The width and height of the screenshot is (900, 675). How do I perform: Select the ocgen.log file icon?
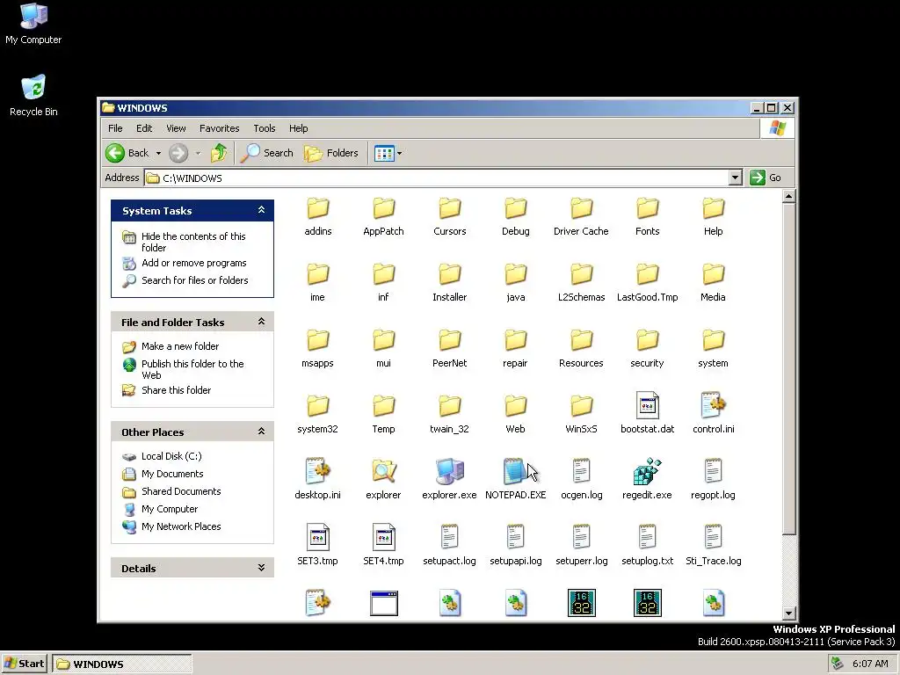click(x=582, y=471)
